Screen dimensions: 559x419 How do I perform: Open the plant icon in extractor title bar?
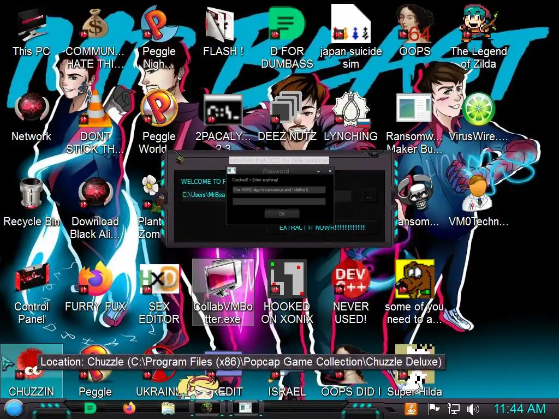180,160
